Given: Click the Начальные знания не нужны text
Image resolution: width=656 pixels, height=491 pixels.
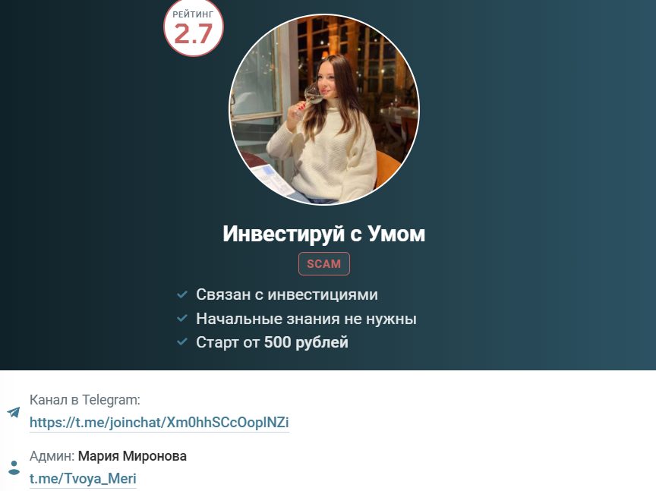Looking at the screenshot, I should [x=306, y=319].
